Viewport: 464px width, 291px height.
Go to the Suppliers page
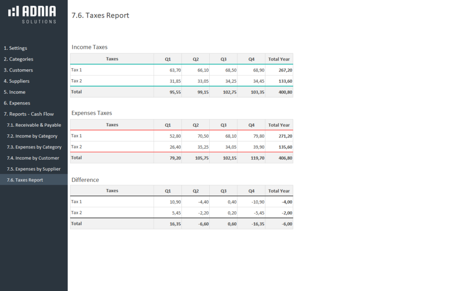(17, 81)
